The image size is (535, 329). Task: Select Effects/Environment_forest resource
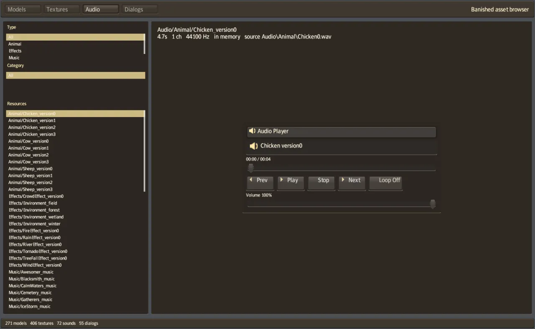click(x=75, y=210)
